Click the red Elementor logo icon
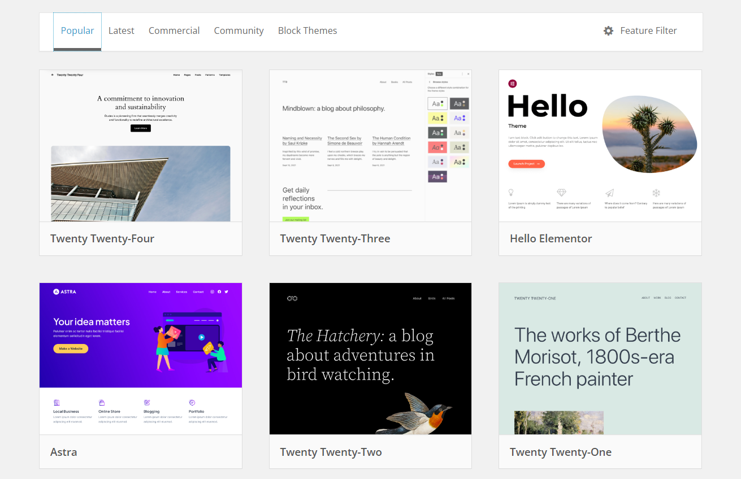Screen dimensions: 741x479 [513, 84]
